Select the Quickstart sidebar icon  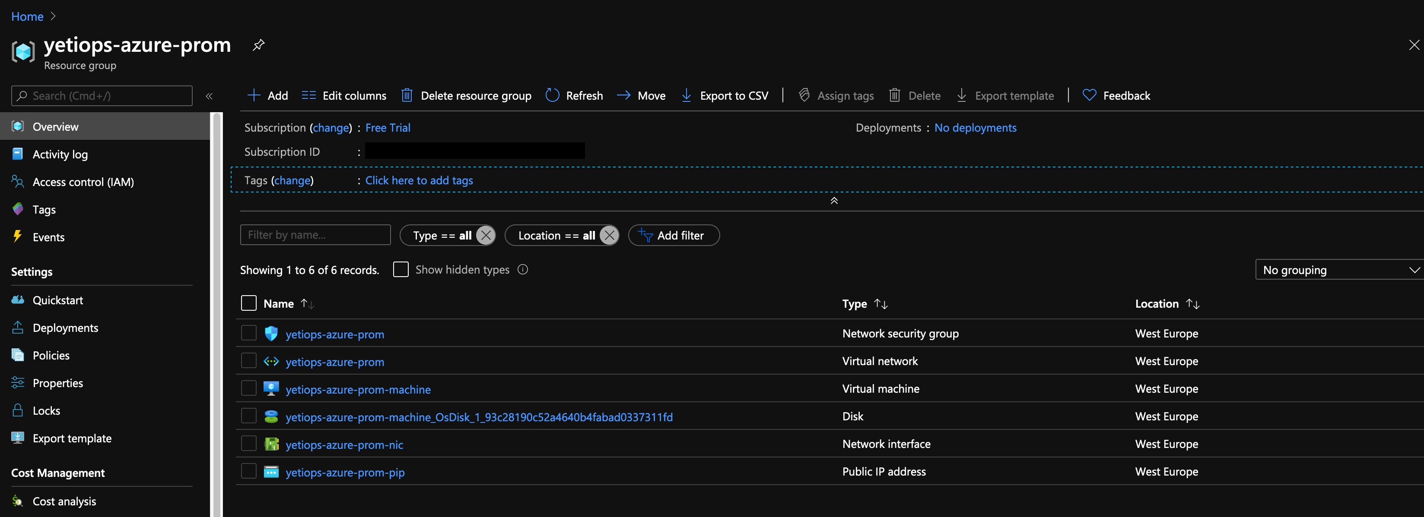(17, 299)
